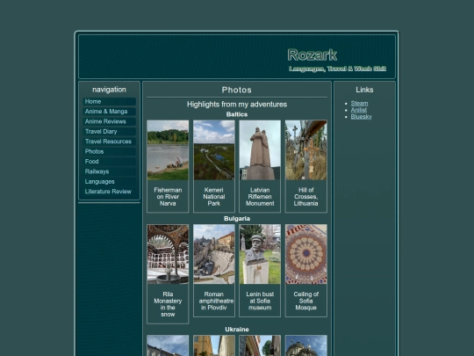Click the Rozark site title
The image size is (474, 356).
tap(312, 54)
